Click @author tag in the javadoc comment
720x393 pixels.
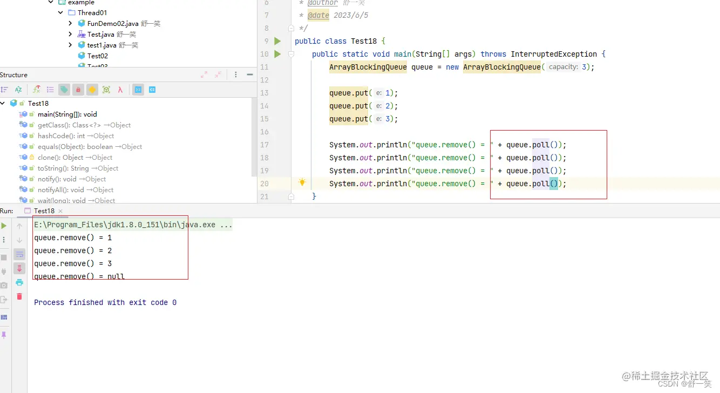(x=323, y=3)
